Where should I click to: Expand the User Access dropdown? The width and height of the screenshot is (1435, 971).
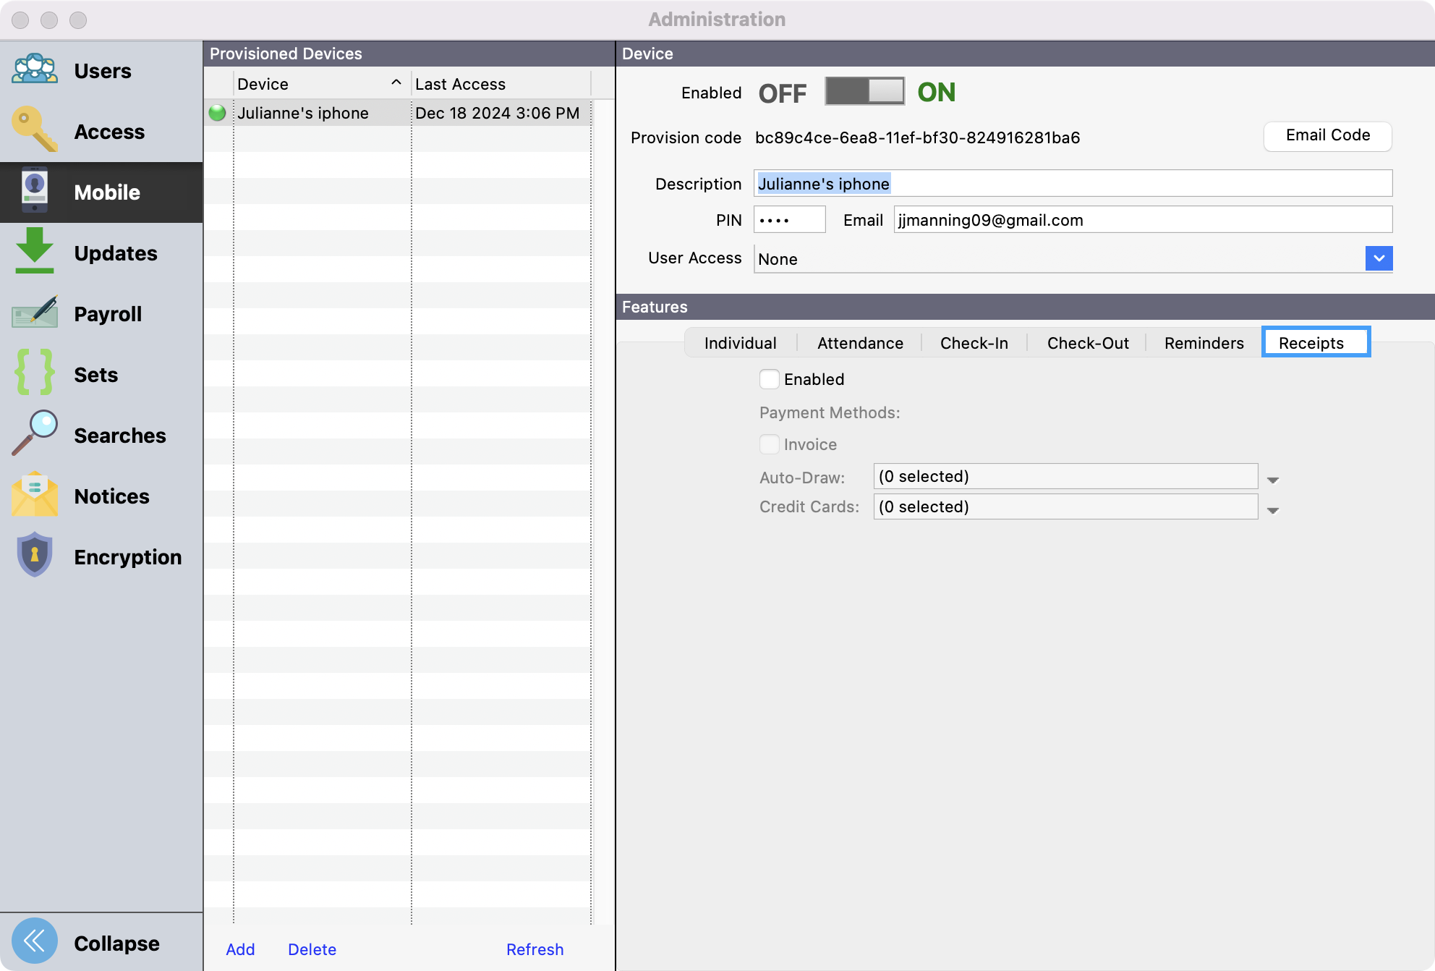(x=1379, y=258)
